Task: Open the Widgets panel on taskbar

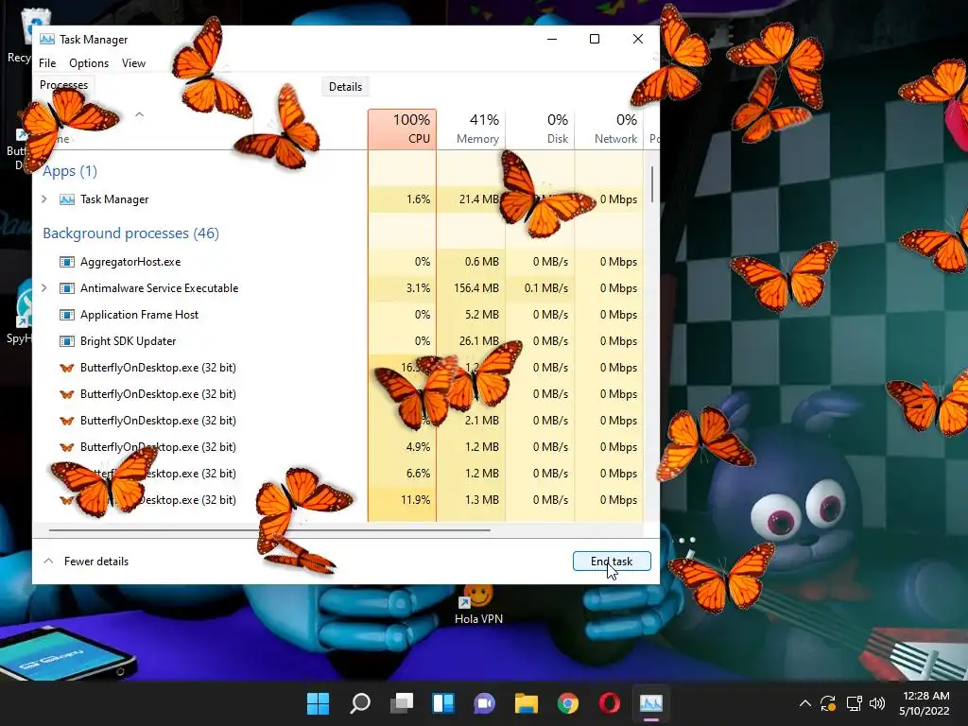Action: 443,703
